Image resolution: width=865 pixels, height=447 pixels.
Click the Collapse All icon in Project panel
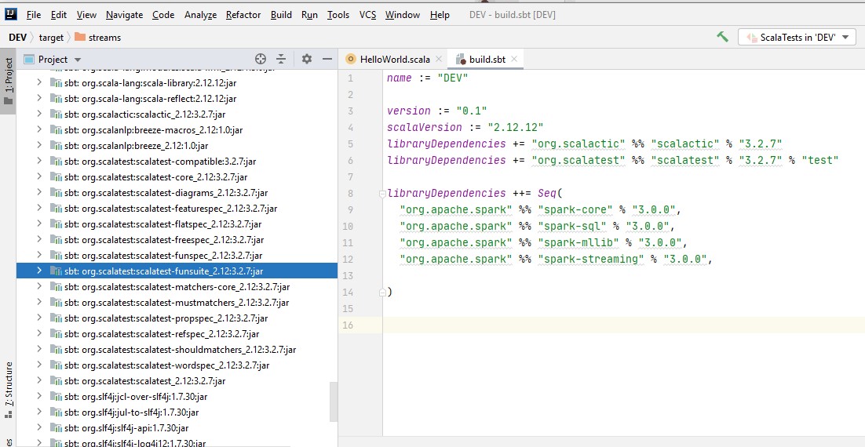[281, 59]
